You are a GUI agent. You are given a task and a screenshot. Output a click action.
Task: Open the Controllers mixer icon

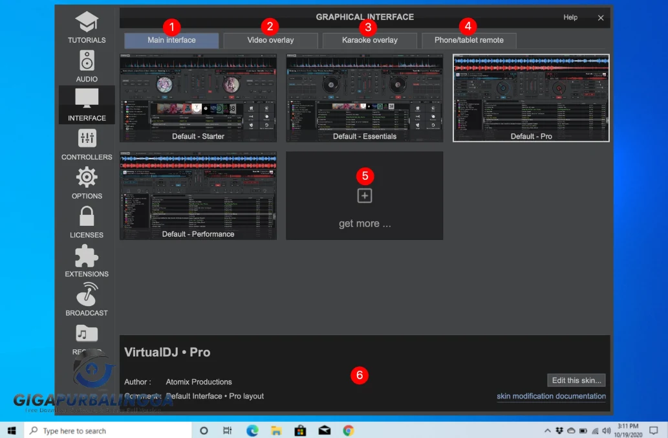87,138
